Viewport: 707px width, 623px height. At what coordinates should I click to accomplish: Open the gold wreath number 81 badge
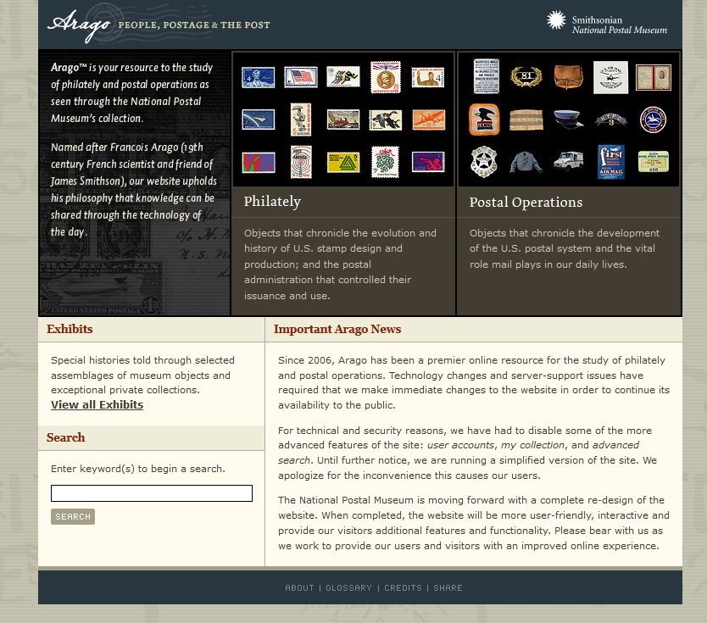tap(526, 76)
